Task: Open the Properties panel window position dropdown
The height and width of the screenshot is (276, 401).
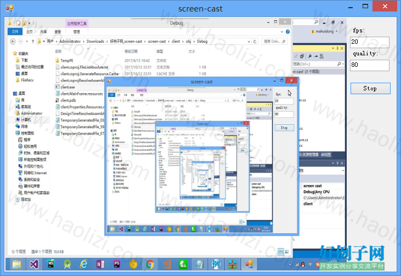Action: pyautogui.click(x=333, y=163)
